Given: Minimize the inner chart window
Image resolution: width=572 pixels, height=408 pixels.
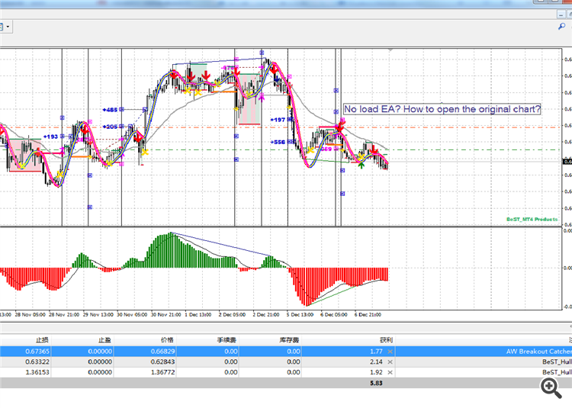Looking at the screenshot, I should click(561, 14).
